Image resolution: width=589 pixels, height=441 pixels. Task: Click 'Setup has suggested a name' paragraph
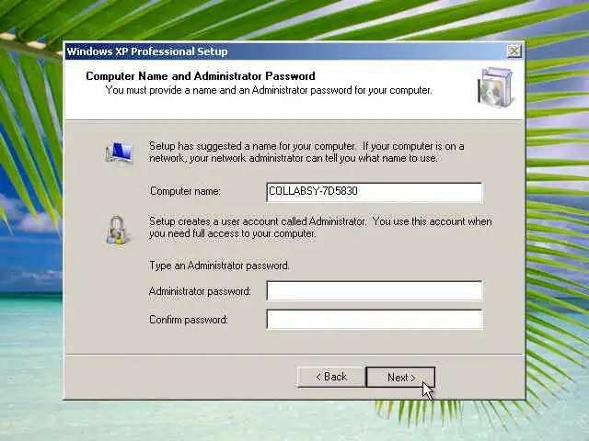[x=306, y=152]
